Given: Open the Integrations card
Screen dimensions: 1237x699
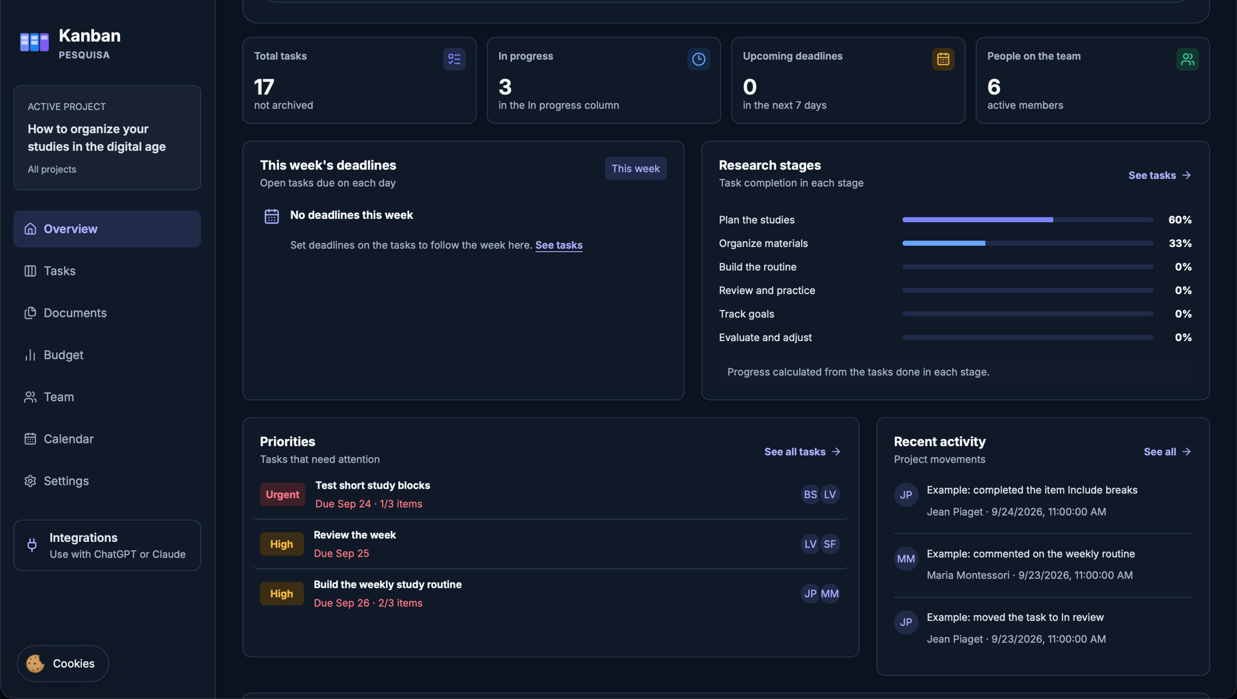Looking at the screenshot, I should click(x=107, y=545).
